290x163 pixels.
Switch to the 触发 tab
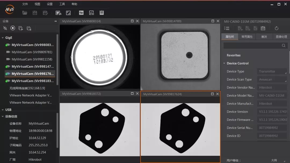pos(264,37)
